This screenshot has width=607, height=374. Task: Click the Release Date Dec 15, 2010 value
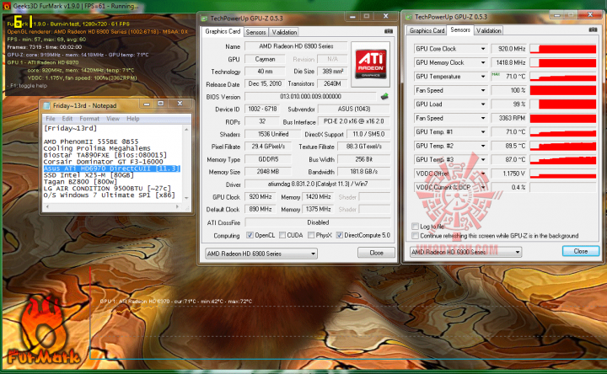coord(265,84)
